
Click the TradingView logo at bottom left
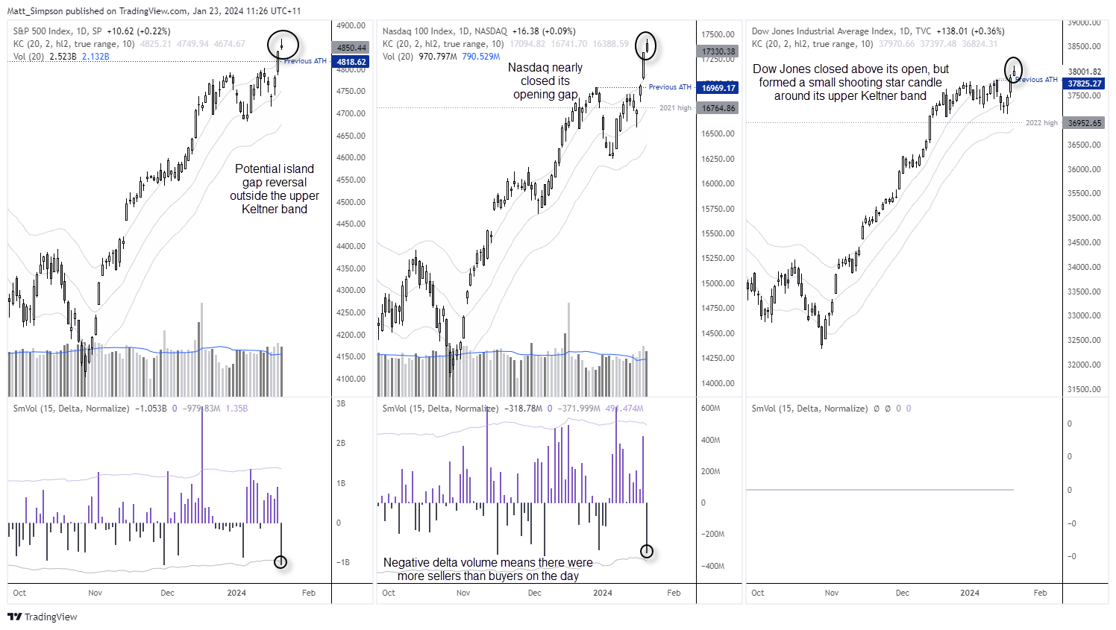[43, 617]
